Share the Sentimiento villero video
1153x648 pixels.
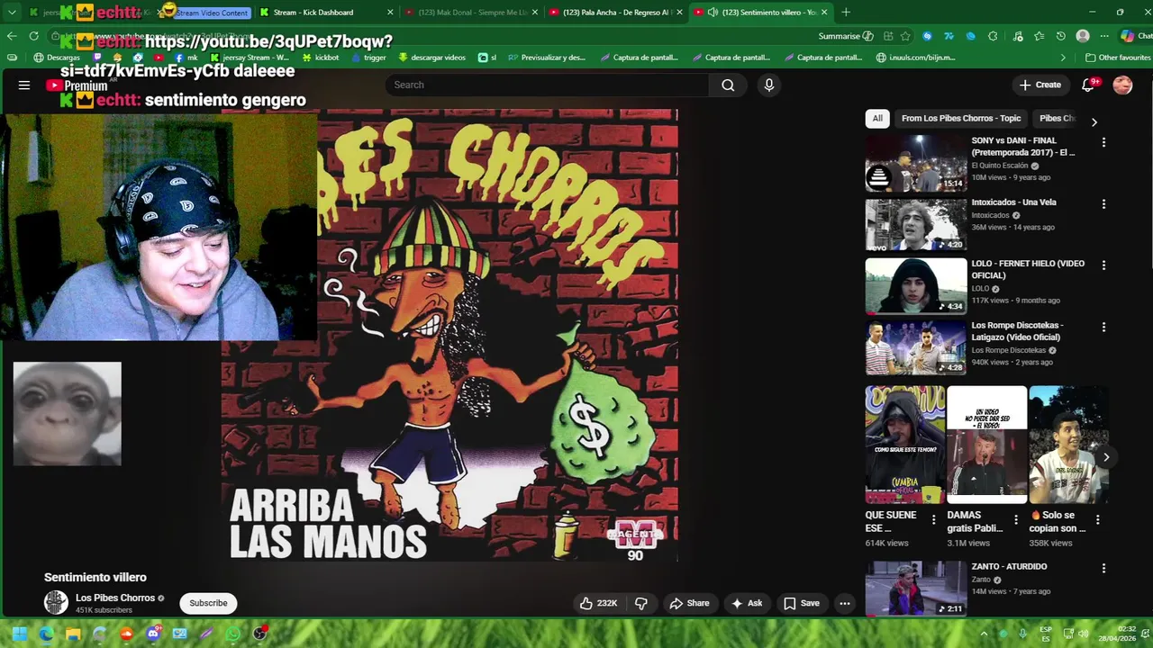tap(689, 603)
